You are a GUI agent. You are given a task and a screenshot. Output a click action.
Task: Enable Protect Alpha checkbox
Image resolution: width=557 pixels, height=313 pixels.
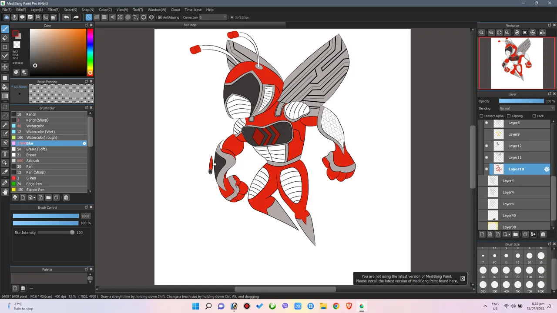pos(481,116)
